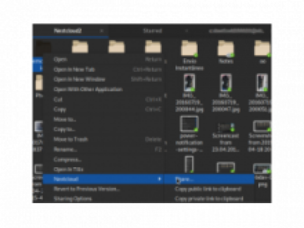Select the first IMG jpg photo thumbnail
304x228 pixels.
pos(189,83)
